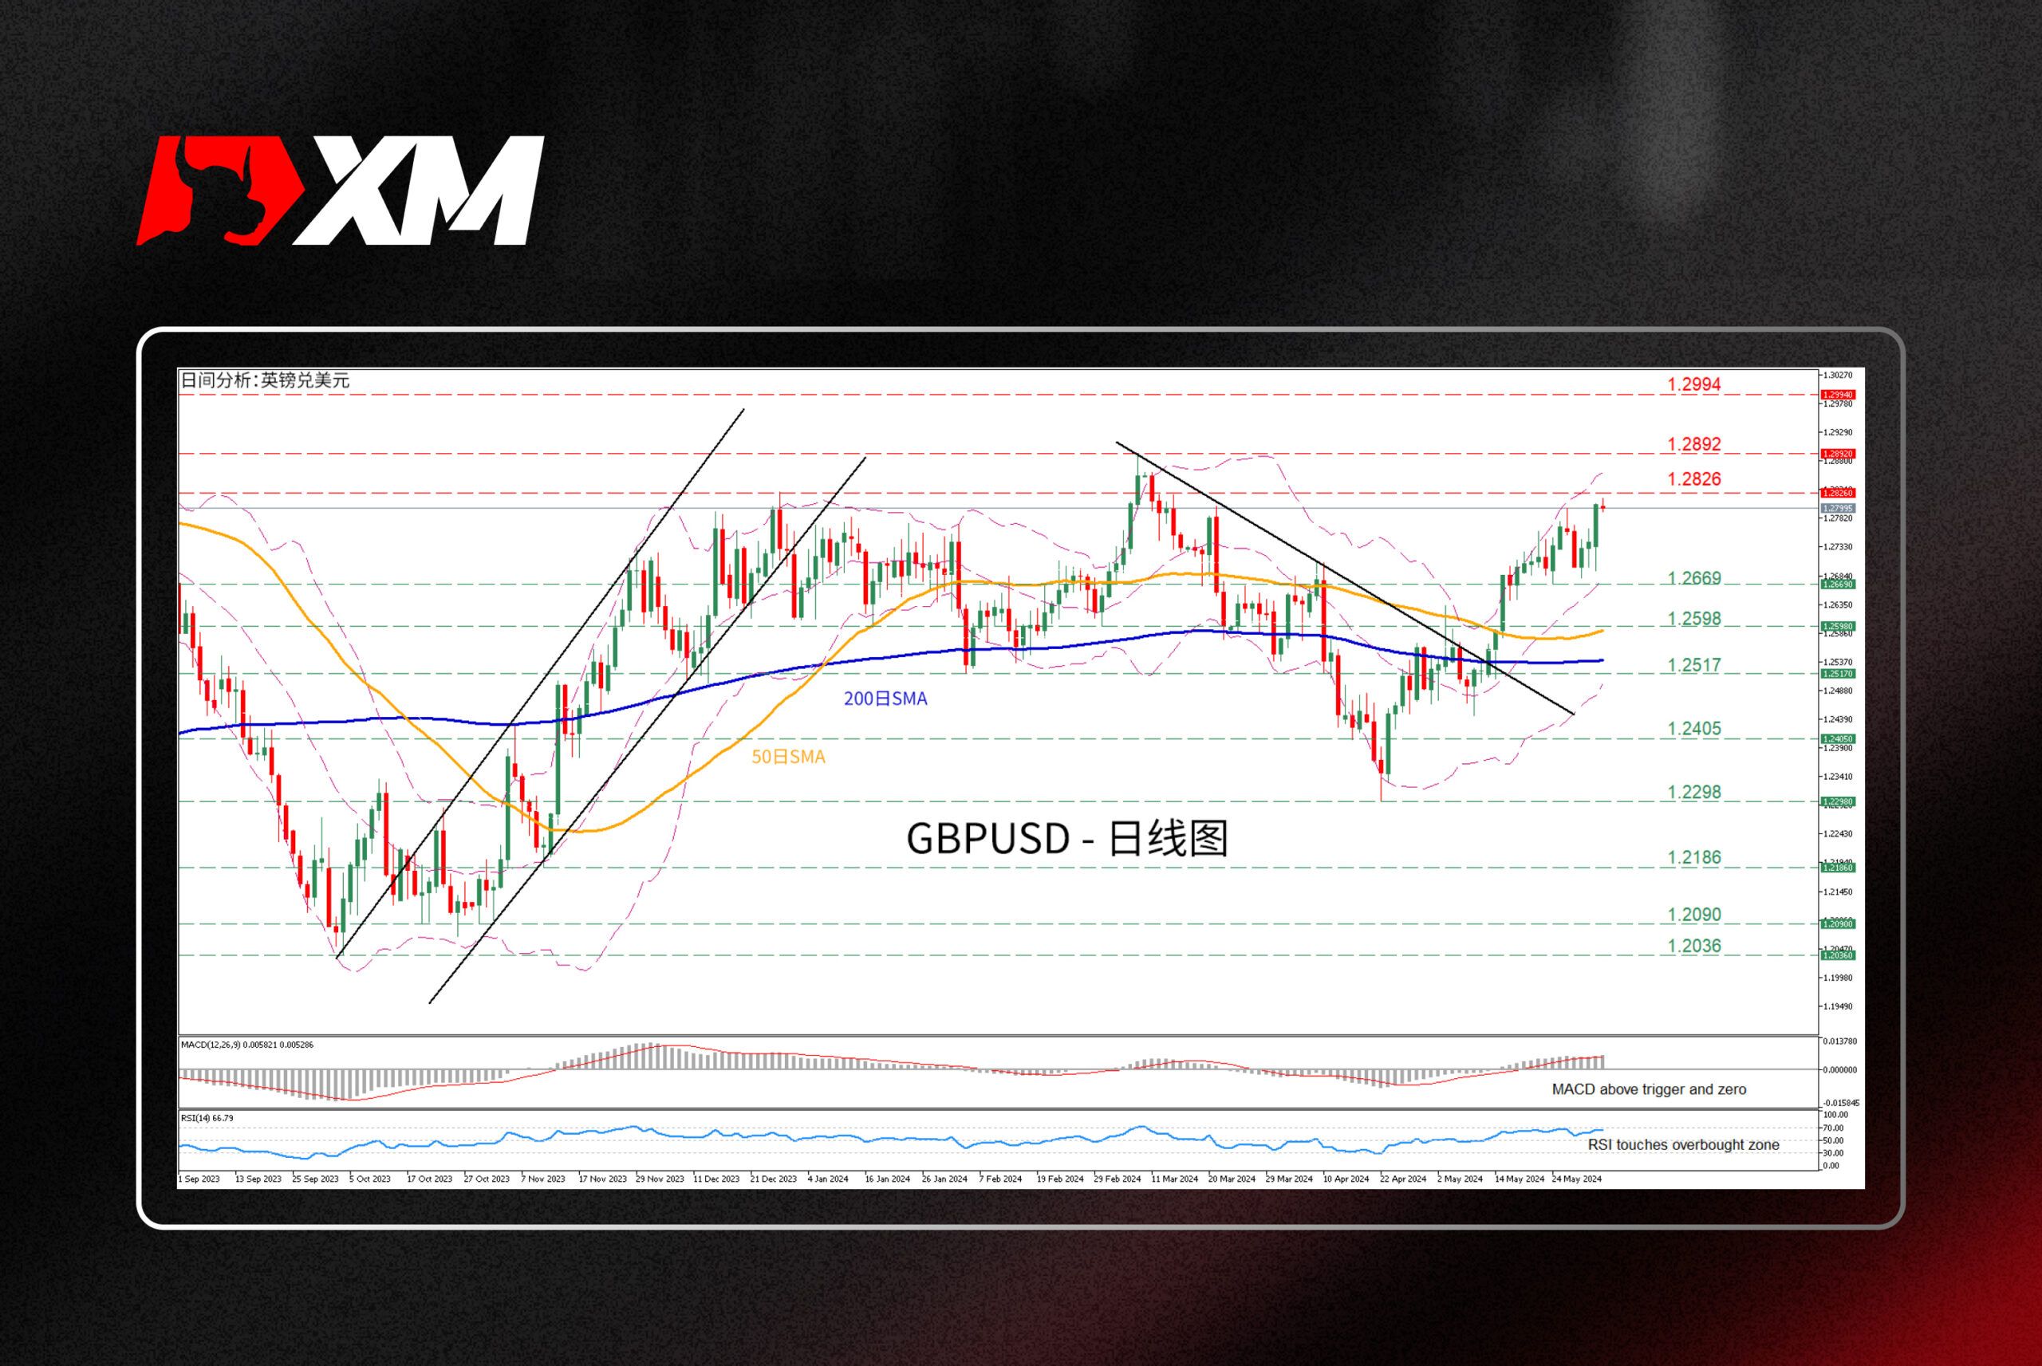
Task: Click the RSI(14) 66.79 indicator label
Action: tap(206, 1118)
